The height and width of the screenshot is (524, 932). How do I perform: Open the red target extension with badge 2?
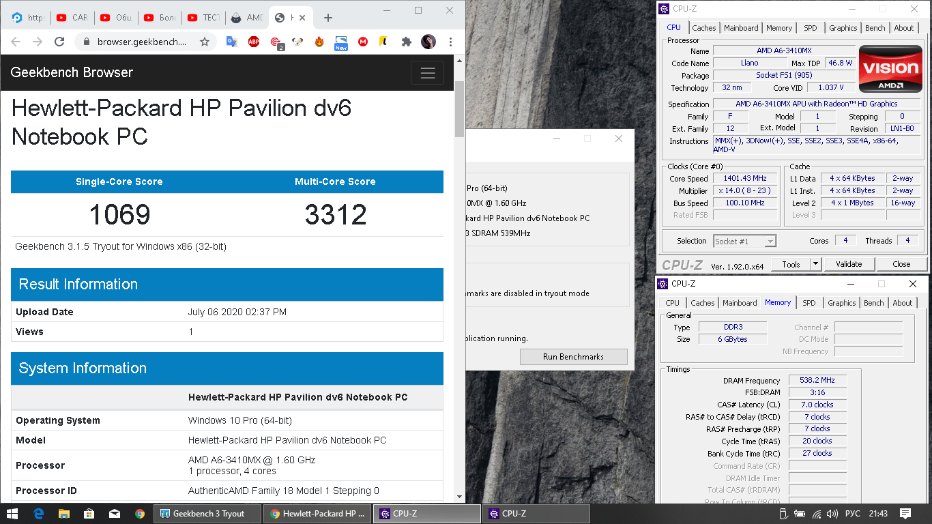click(x=276, y=43)
